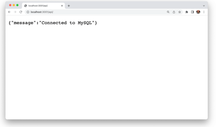Click the forward navigation arrow

15,12
